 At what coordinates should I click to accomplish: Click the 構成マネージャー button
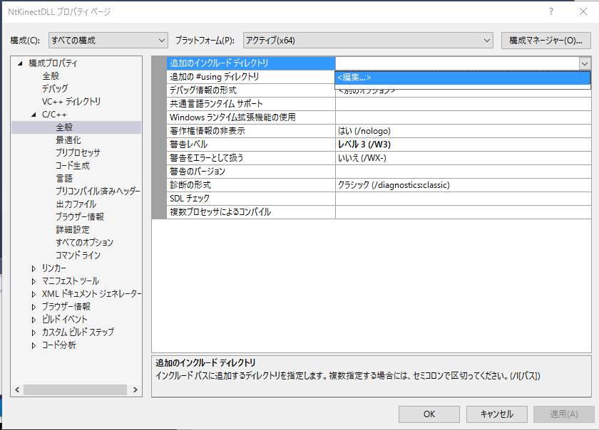point(546,41)
